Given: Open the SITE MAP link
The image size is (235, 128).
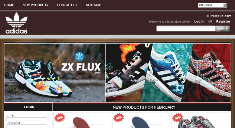Looking at the screenshot, I should coord(93,5).
